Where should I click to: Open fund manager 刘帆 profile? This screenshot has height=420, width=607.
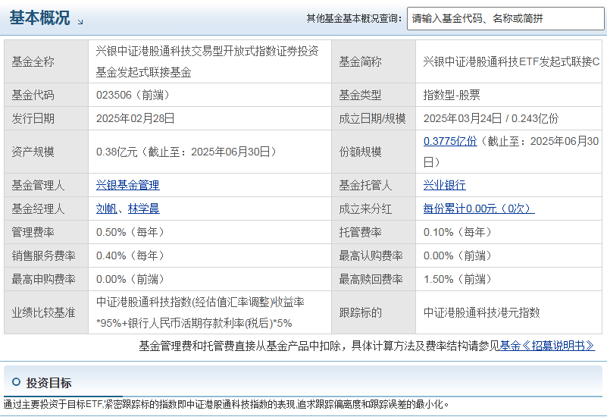[106, 208]
